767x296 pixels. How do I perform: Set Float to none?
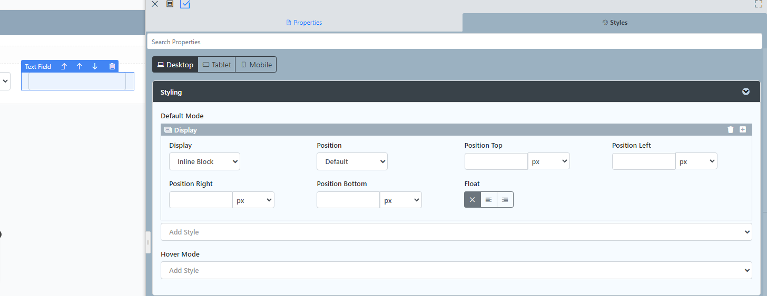473,200
